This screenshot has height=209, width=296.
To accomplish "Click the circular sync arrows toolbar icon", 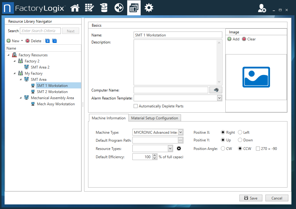I will point(119,8).
